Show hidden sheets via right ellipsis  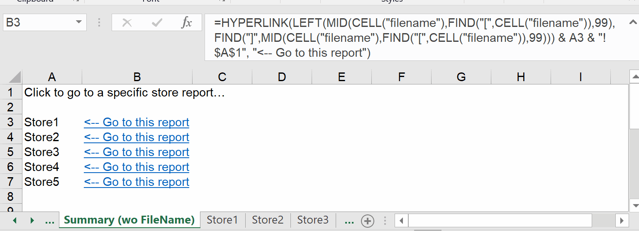(349, 221)
